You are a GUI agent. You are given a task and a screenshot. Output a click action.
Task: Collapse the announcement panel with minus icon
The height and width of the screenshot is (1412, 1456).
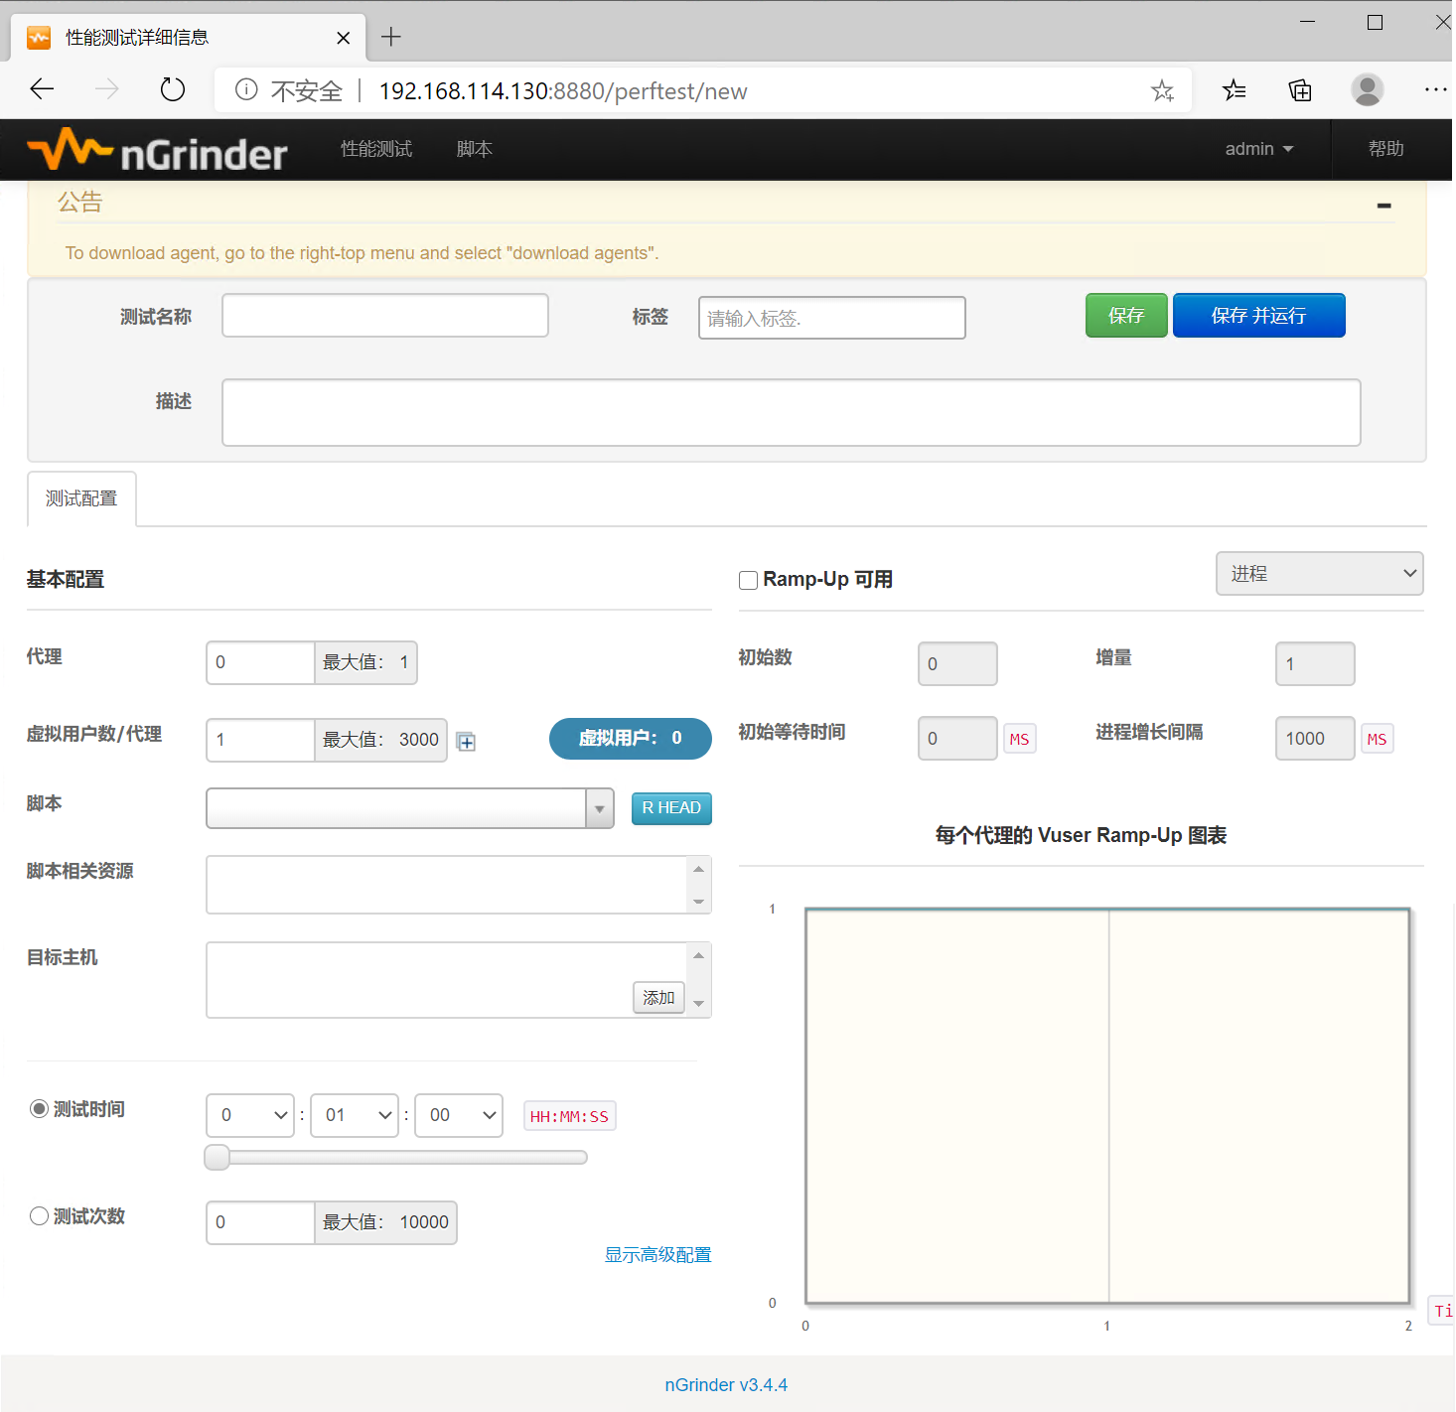(1383, 206)
